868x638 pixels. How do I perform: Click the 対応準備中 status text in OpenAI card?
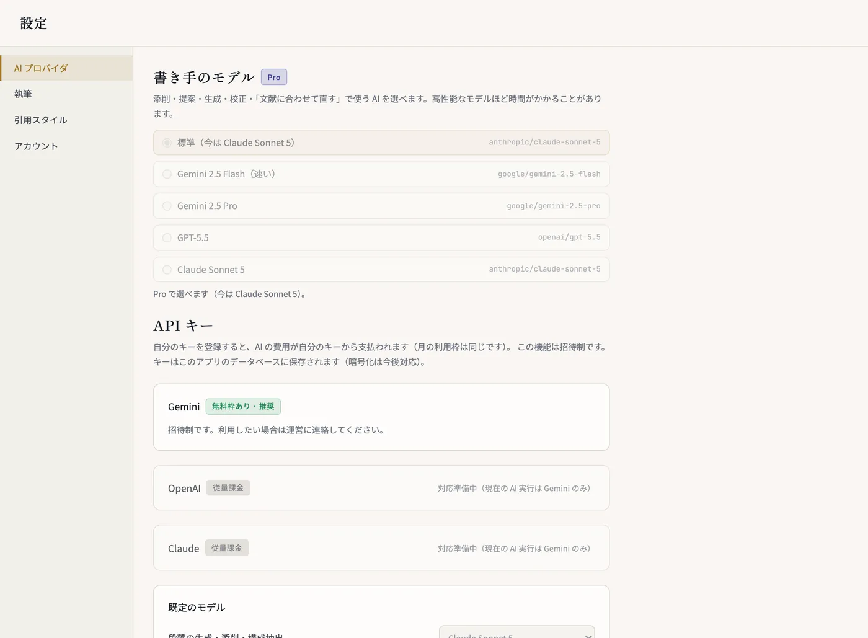pyautogui.click(x=516, y=489)
